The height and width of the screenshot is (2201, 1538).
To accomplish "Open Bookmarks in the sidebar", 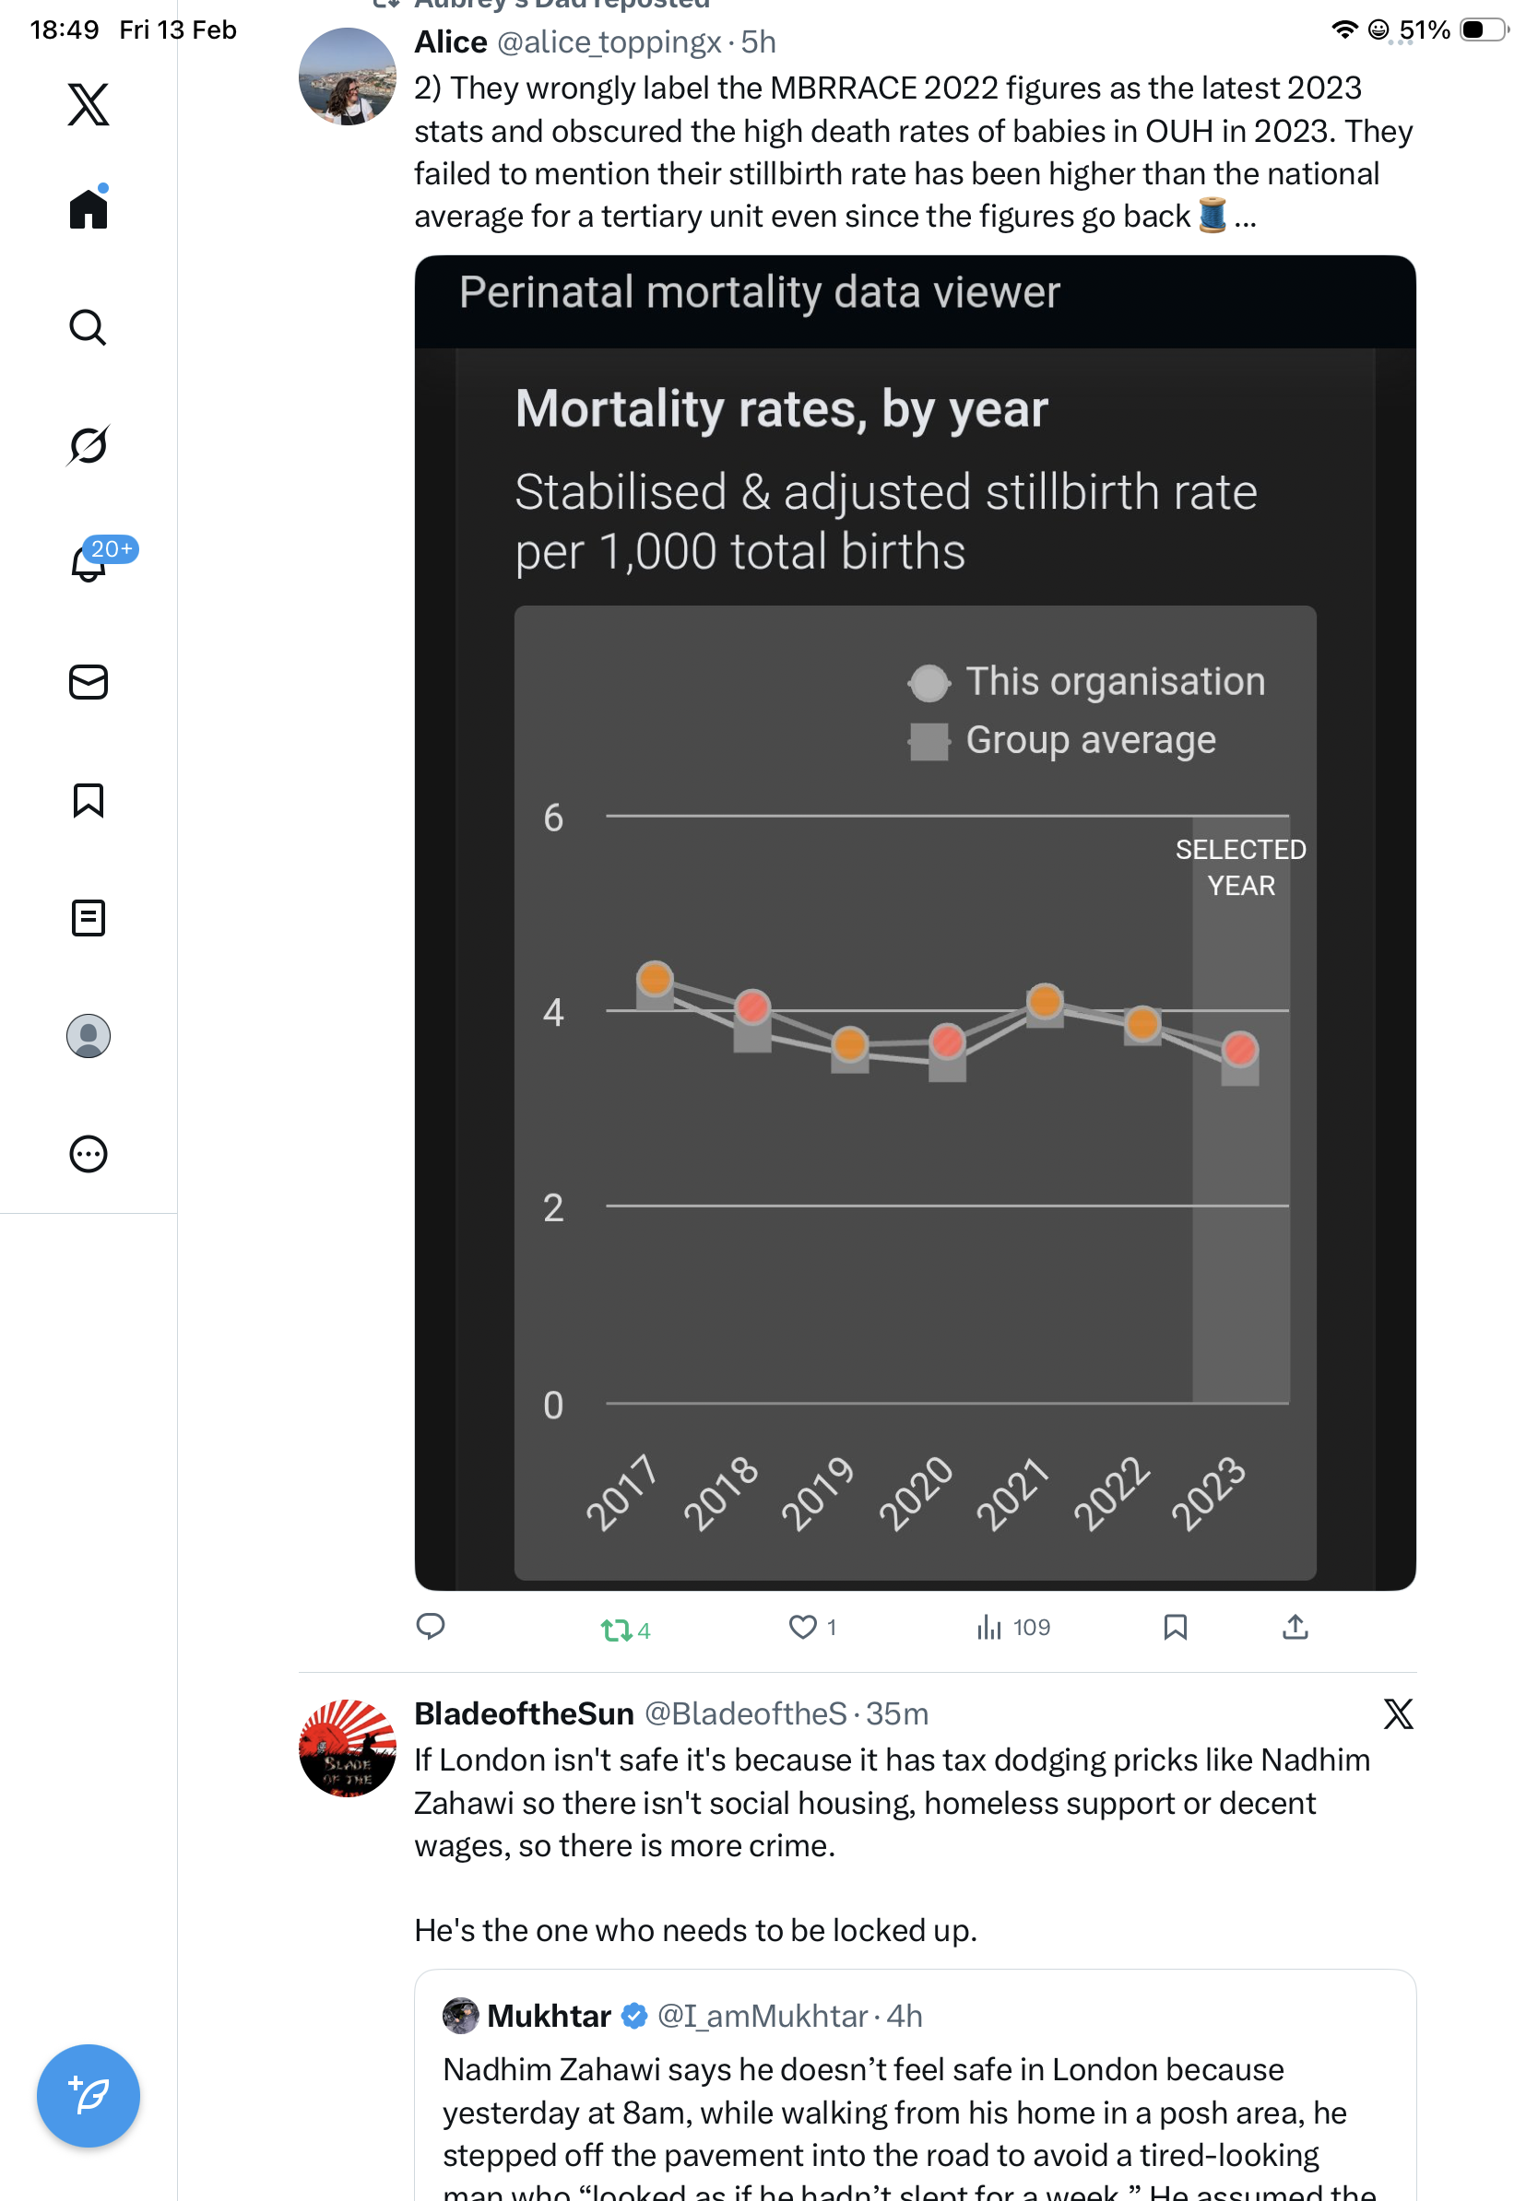I will 89,800.
